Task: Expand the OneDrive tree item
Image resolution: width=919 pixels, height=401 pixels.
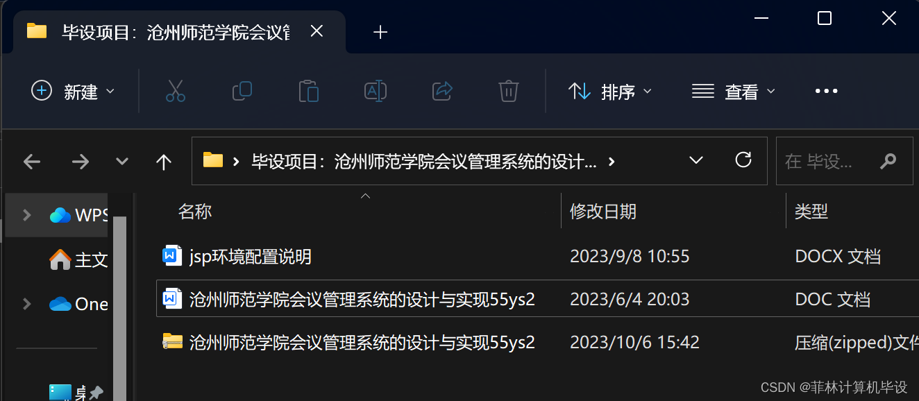Action: [x=26, y=304]
